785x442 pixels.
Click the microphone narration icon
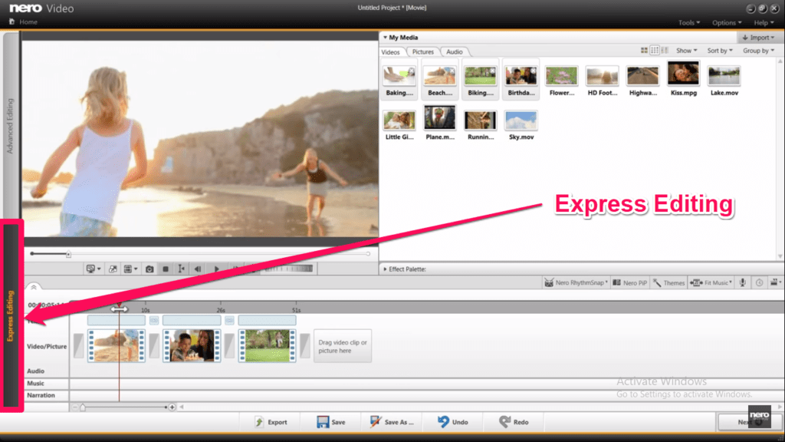(741, 282)
